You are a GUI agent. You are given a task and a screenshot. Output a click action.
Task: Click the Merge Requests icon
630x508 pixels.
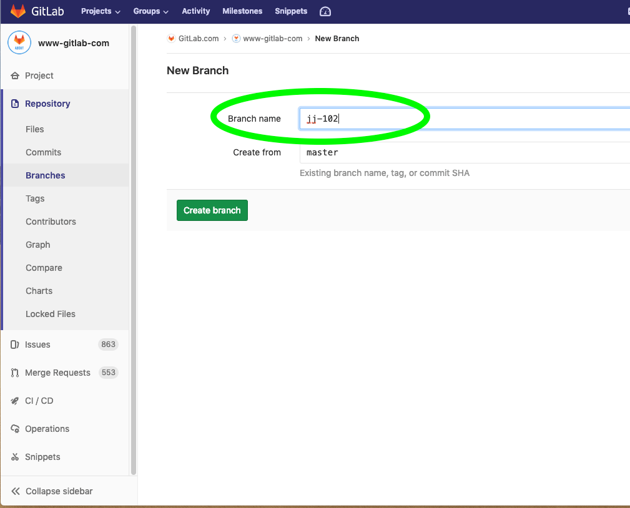point(15,373)
